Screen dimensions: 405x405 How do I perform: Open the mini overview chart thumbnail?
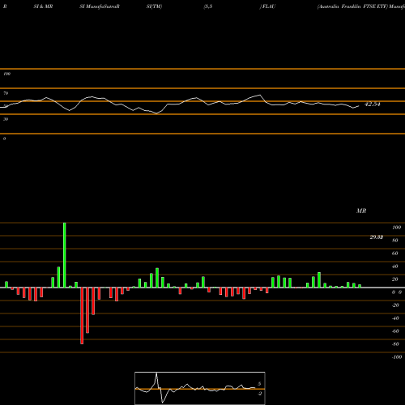(200, 388)
